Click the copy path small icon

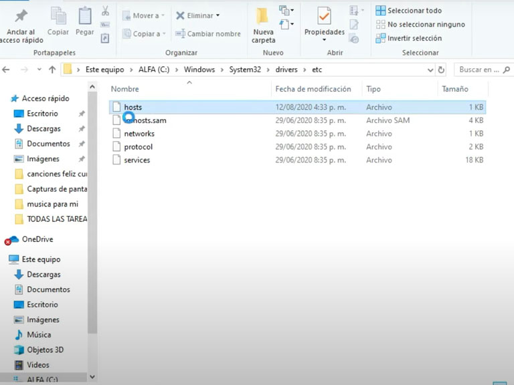point(105,25)
